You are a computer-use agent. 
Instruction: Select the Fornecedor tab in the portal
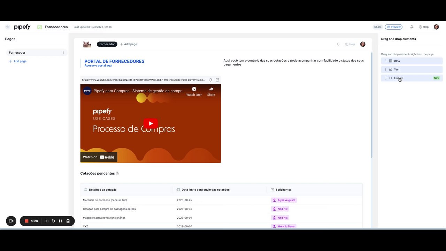pos(107,44)
